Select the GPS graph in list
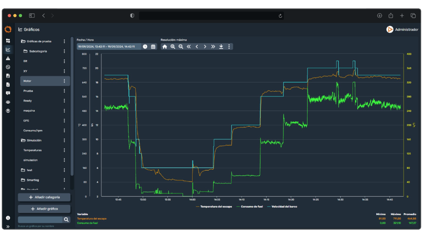 [27, 121]
